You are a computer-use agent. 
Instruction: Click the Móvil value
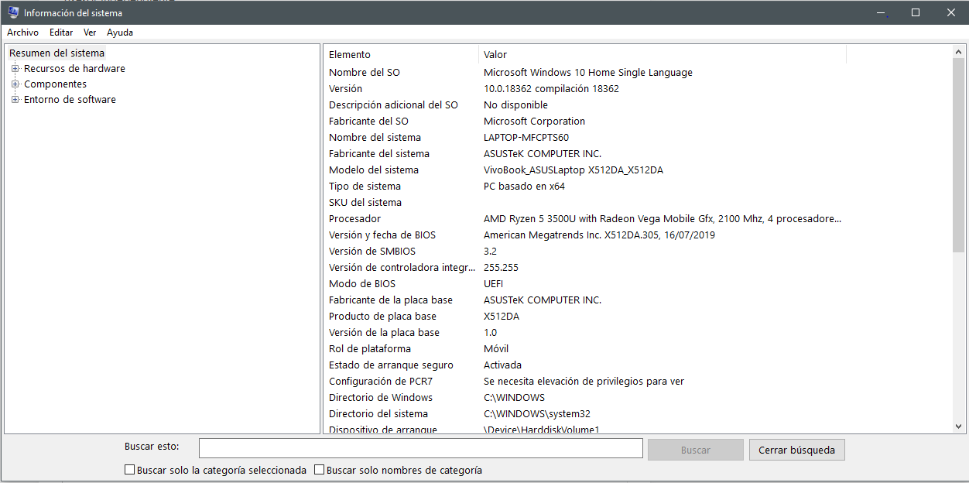click(x=496, y=349)
